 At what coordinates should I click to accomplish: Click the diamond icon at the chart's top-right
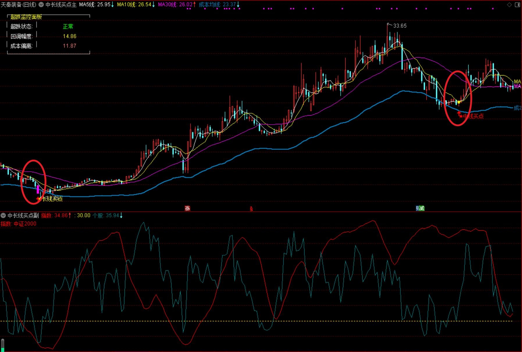[509, 5]
